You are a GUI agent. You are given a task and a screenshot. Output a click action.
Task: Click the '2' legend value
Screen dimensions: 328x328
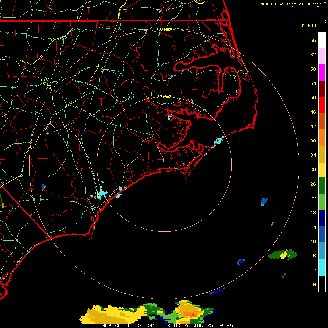click(x=315, y=270)
